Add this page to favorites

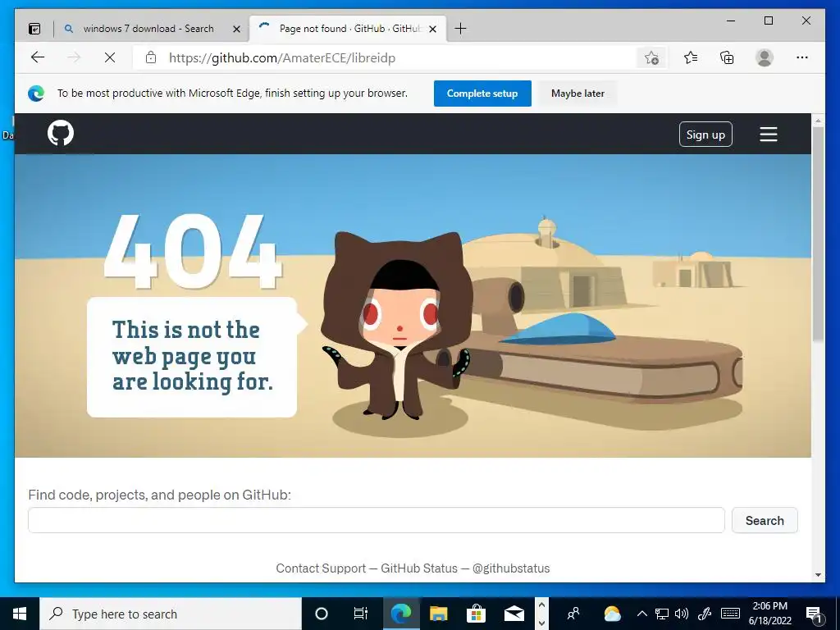651,58
